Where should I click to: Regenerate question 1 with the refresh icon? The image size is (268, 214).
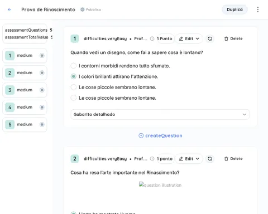coord(210,38)
